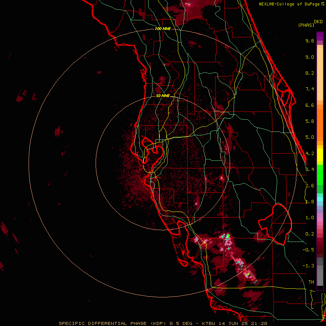
Task: Click the 1.8 value on color scale
Action: tap(310, 202)
